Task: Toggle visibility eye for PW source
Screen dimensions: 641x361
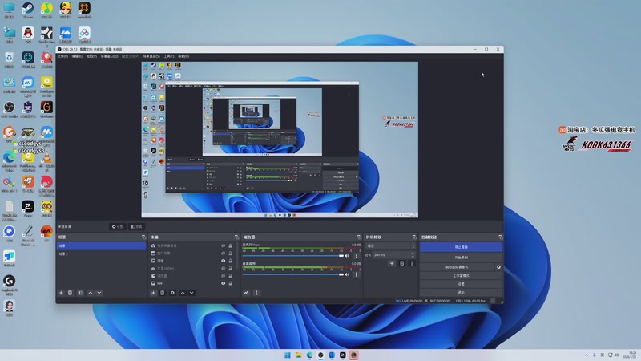Action: click(x=223, y=283)
